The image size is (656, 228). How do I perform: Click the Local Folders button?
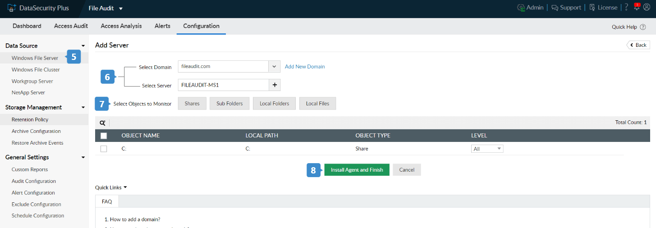click(274, 104)
